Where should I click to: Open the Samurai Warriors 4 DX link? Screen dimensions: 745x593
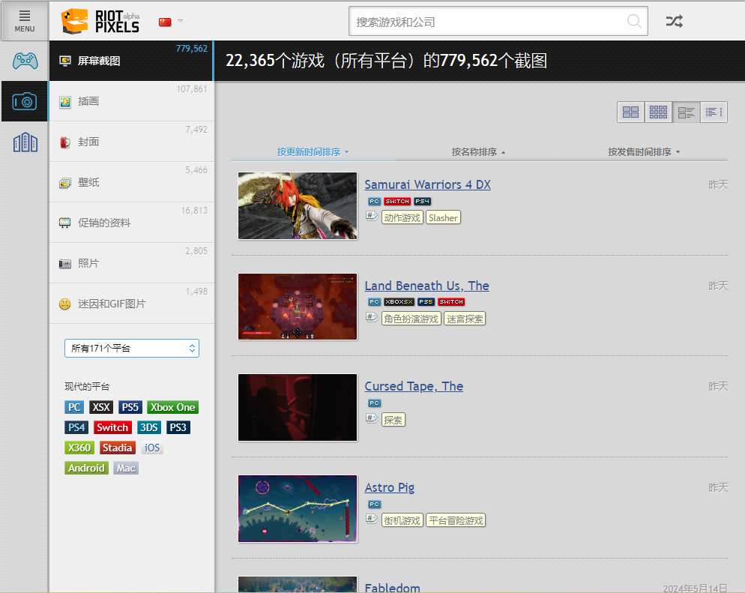click(x=427, y=184)
